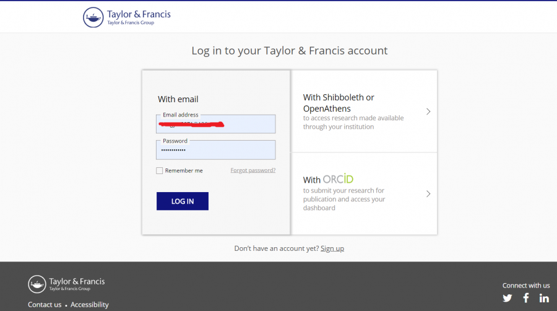
Task: Select the With email login panel heading
Action: 178,99
